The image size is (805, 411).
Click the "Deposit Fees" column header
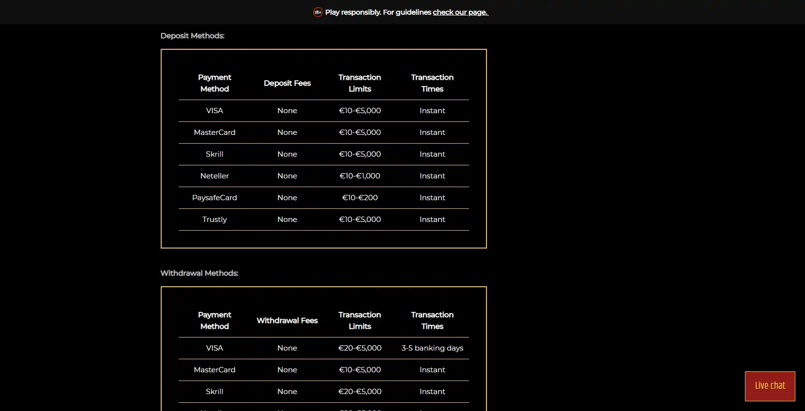(x=287, y=83)
